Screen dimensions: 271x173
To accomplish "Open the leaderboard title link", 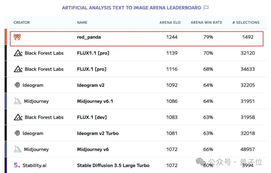I will tap(131, 8).
